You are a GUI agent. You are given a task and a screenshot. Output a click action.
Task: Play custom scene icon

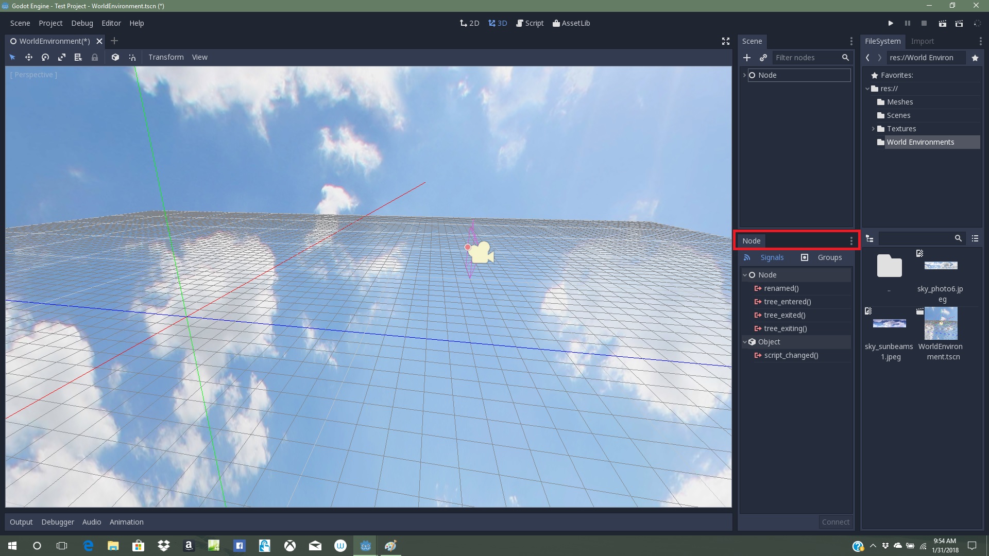tap(959, 23)
